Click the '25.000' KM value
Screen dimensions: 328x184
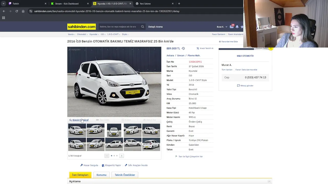point(192,103)
